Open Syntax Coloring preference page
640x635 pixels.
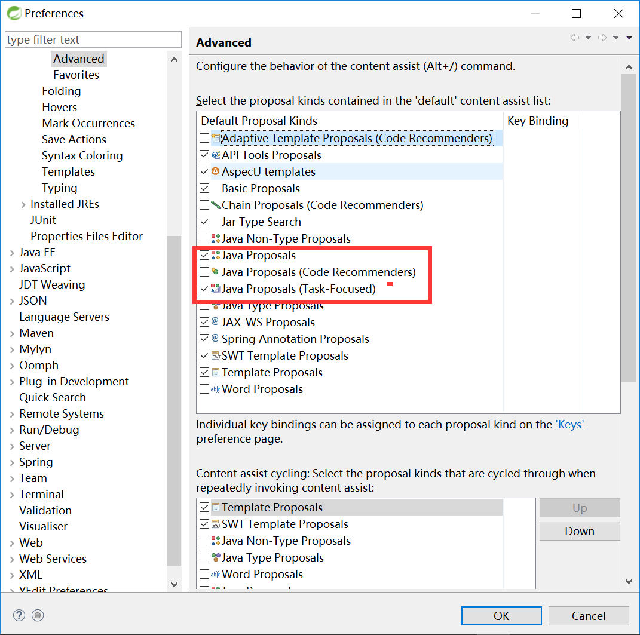82,155
